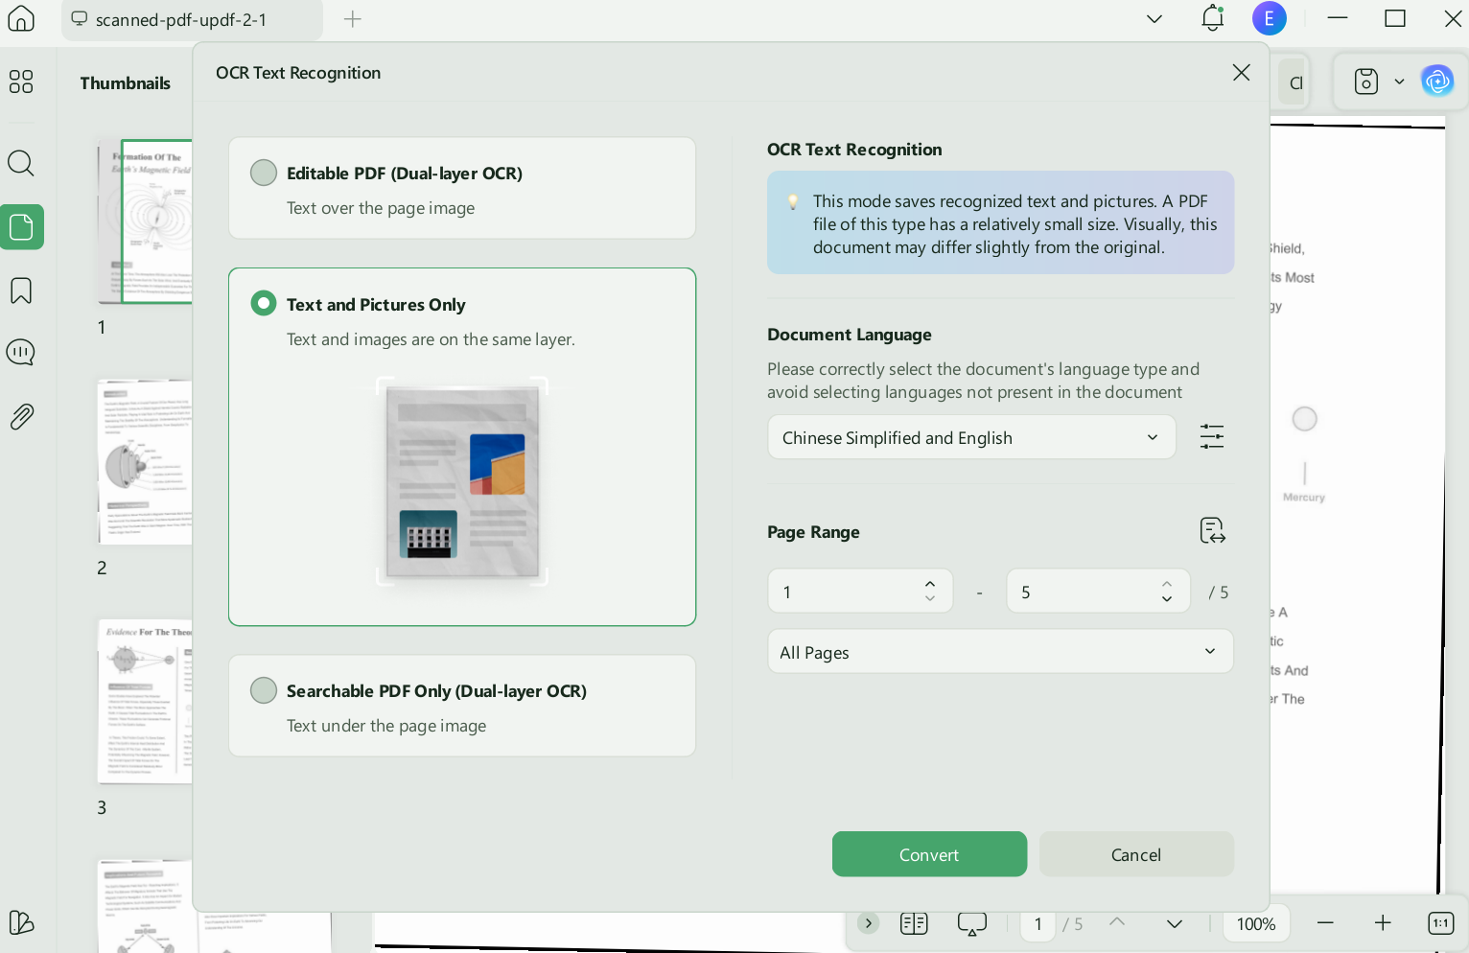Screen dimensions: 1469x953
Task: Click the actual size 1:1 icon
Action: (1441, 923)
